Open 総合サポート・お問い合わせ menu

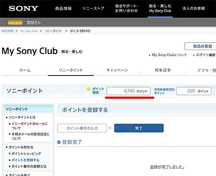(x=127, y=8)
